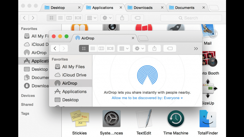Click Devices heading in back sidebar
The width and height of the screenshot is (244, 137).
[x=28, y=96]
